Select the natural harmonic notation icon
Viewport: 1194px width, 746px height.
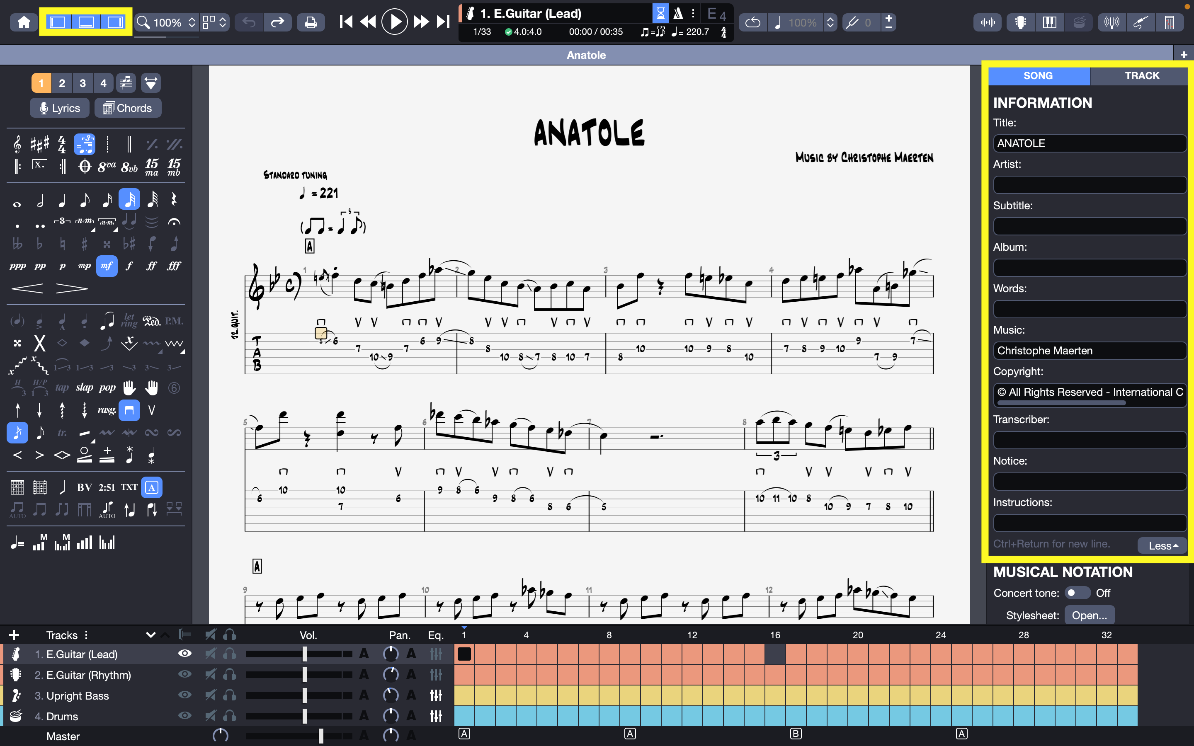[60, 344]
